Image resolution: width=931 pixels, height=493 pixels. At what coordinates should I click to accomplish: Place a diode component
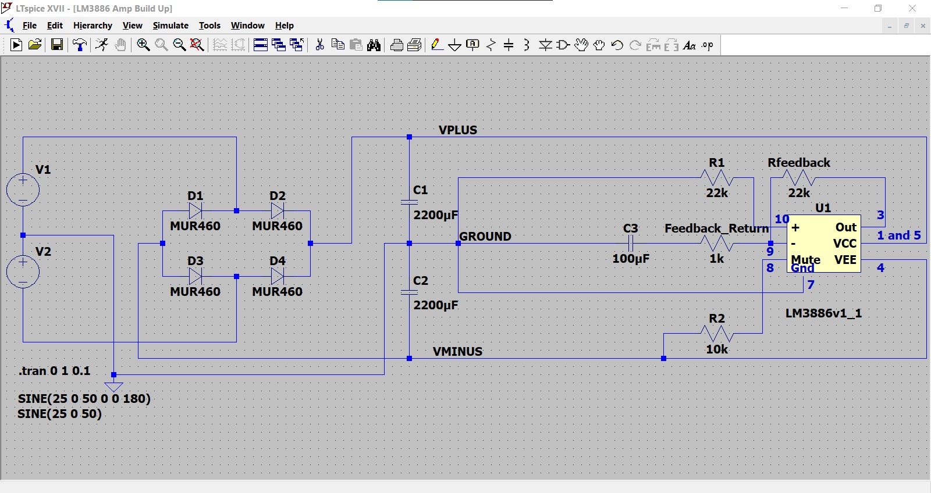(x=545, y=45)
